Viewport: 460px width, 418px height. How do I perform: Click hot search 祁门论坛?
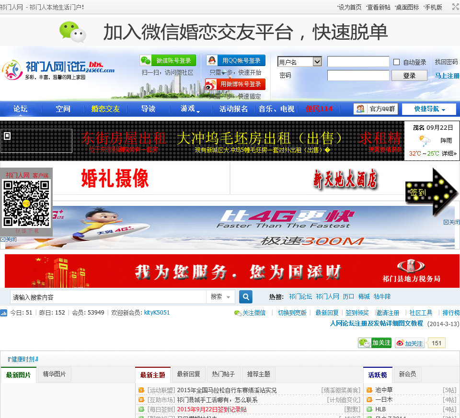(x=300, y=296)
